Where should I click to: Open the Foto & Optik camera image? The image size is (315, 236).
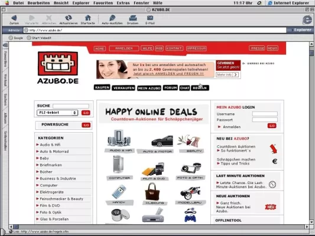(x=191, y=168)
